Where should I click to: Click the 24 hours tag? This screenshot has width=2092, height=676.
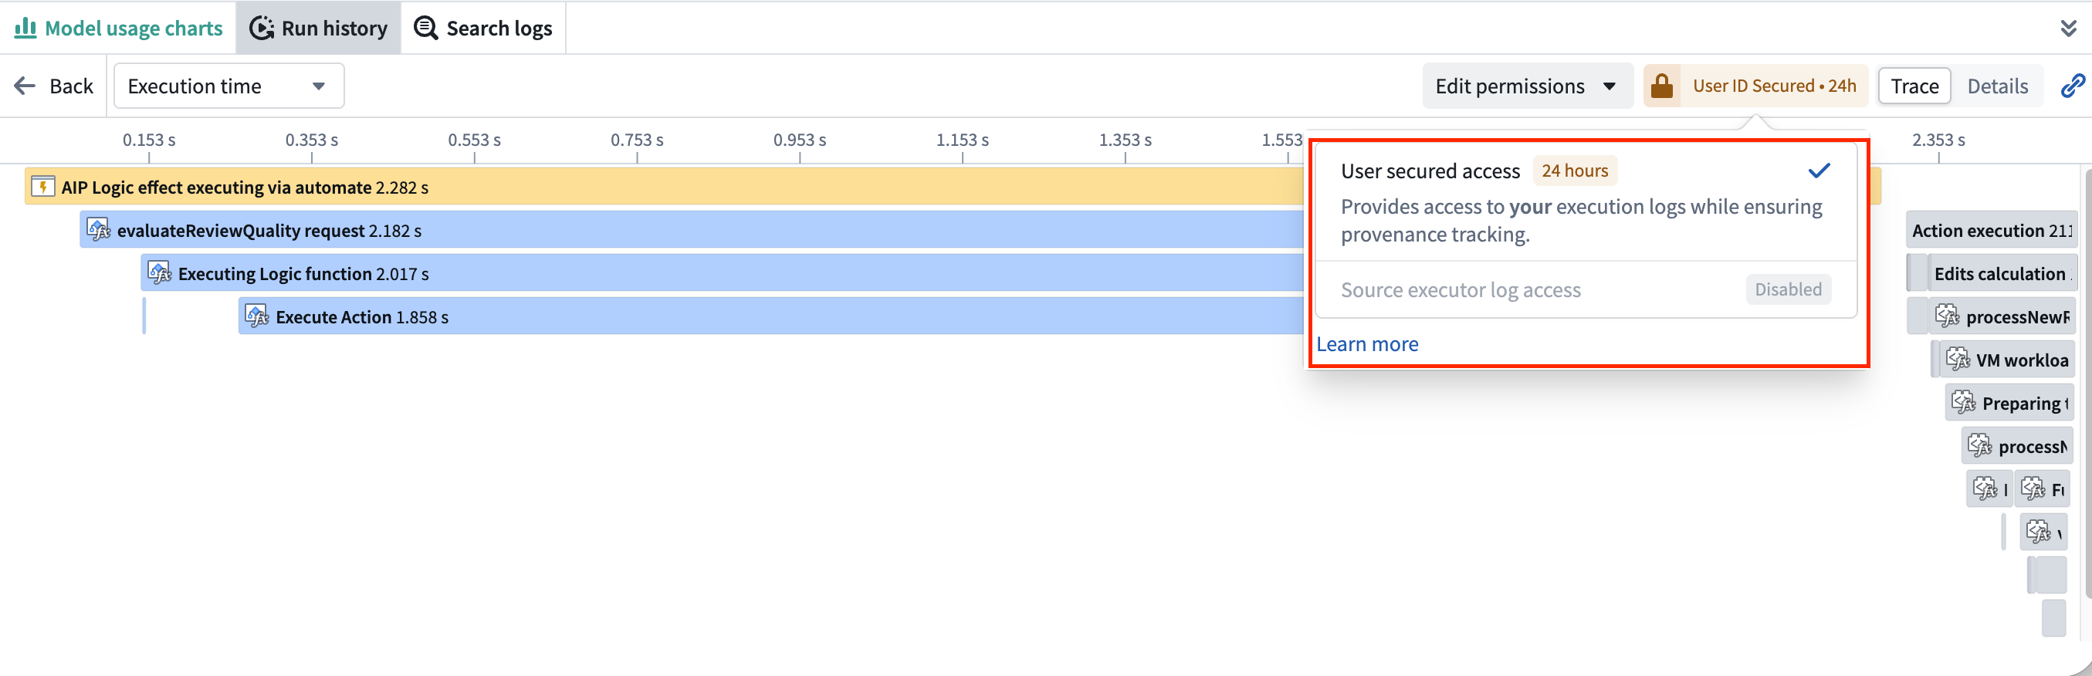coord(1575,171)
